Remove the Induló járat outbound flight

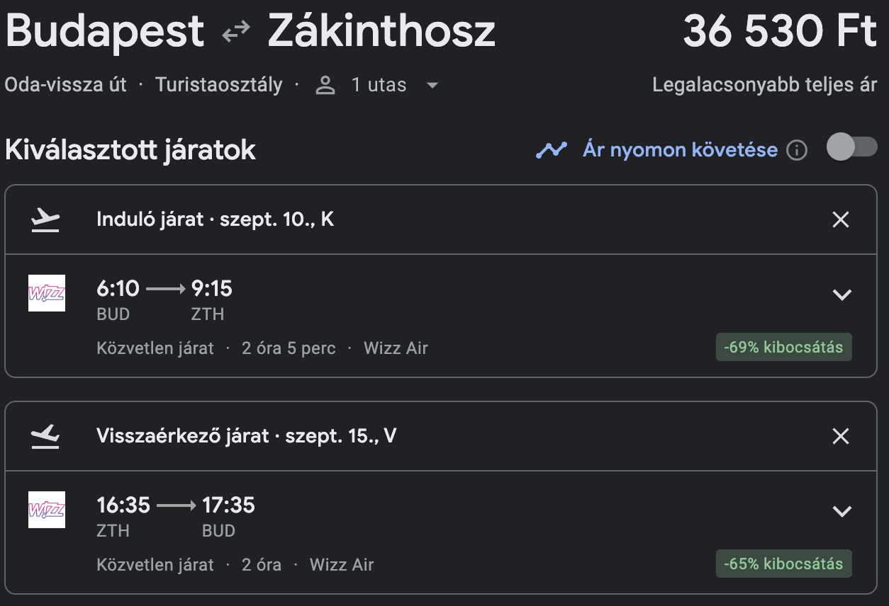pyautogui.click(x=841, y=220)
